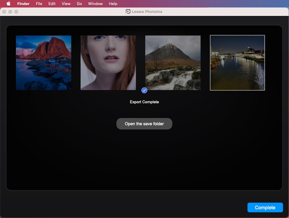
Task: Click the Export Complete status text
Action: (x=144, y=102)
